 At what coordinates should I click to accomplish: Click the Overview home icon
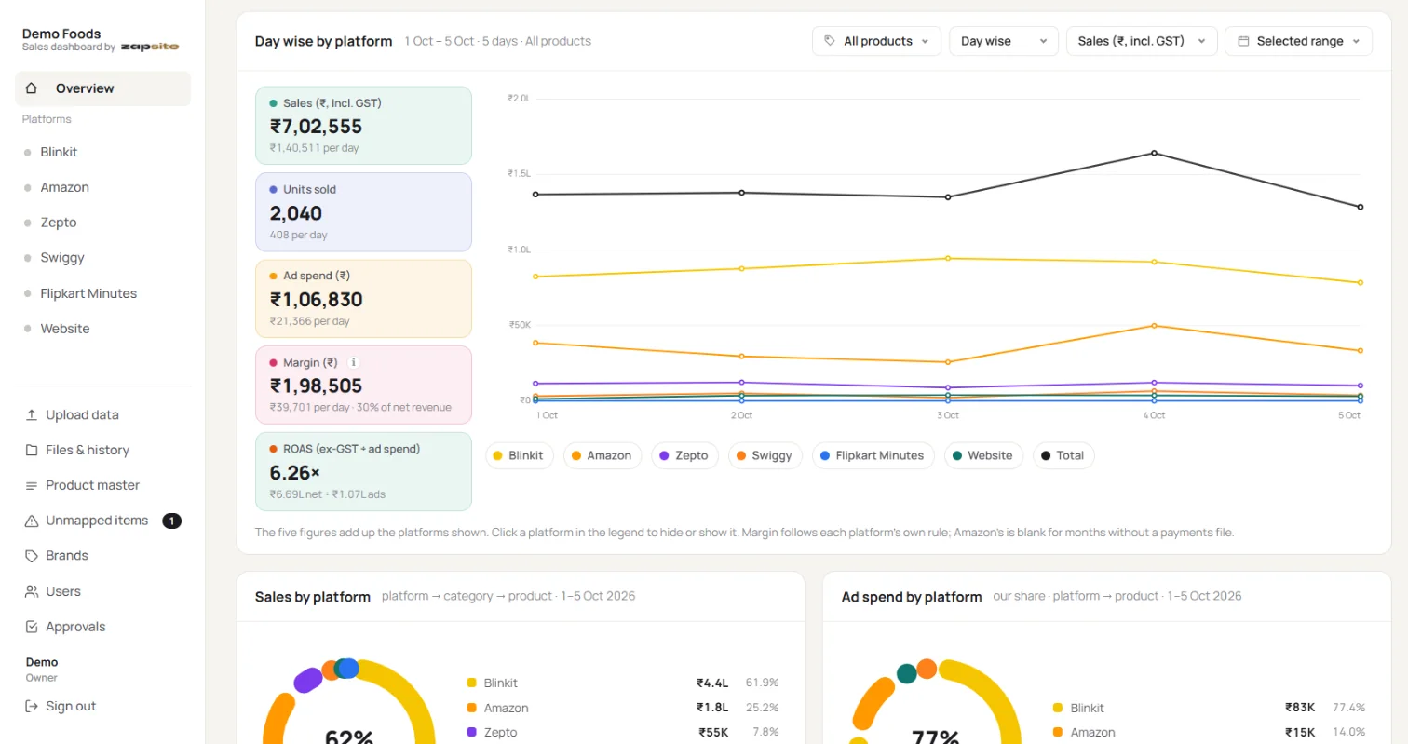click(x=32, y=88)
